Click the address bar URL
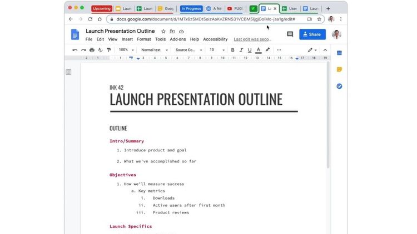 point(206,19)
